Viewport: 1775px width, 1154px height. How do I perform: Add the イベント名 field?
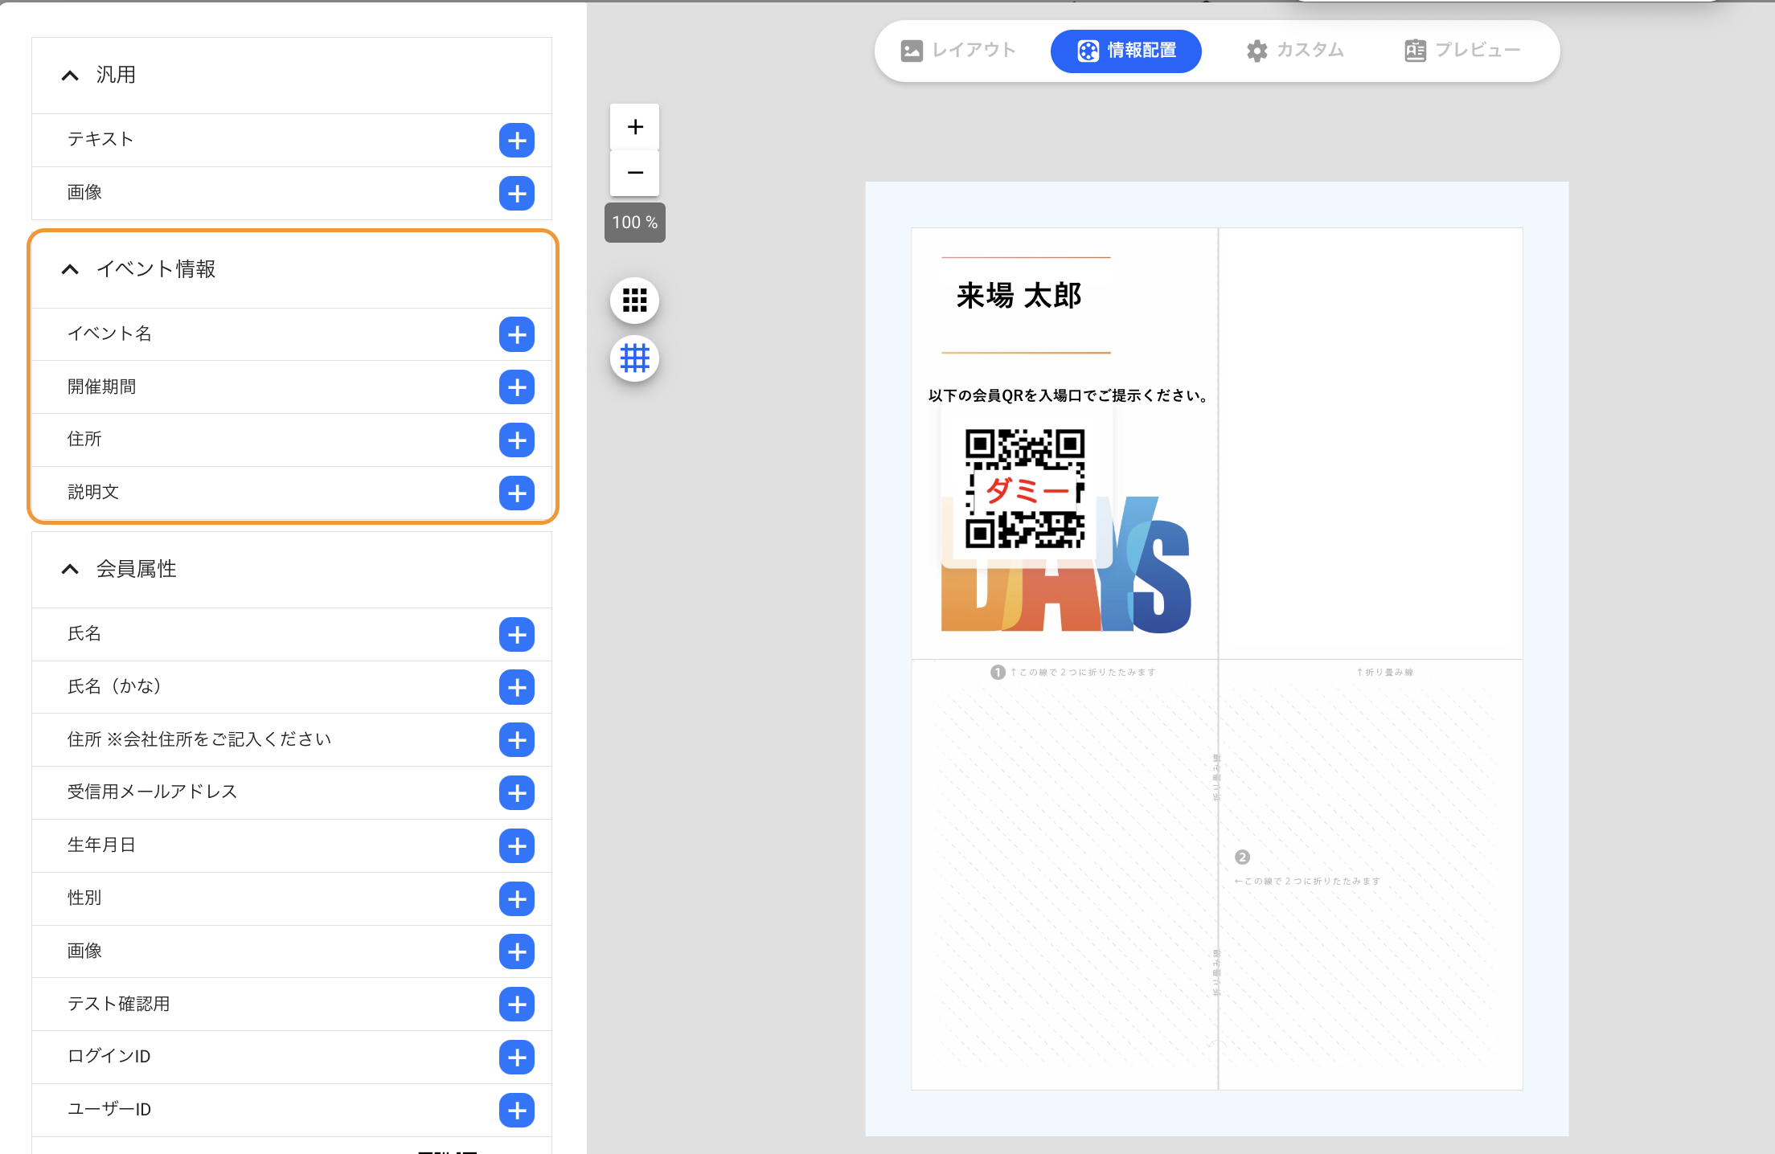point(517,334)
